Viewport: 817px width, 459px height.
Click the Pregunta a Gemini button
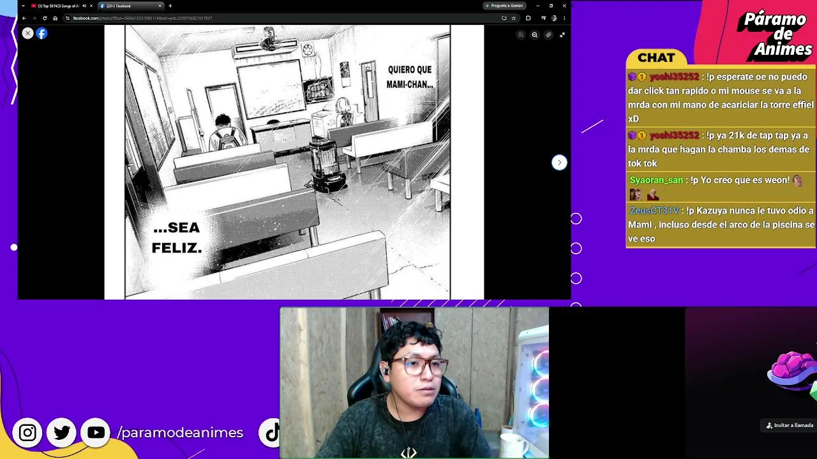pos(505,6)
